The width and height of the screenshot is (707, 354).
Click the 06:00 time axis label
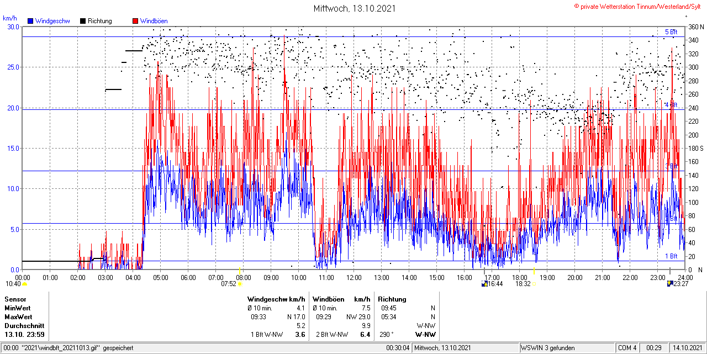point(188,277)
